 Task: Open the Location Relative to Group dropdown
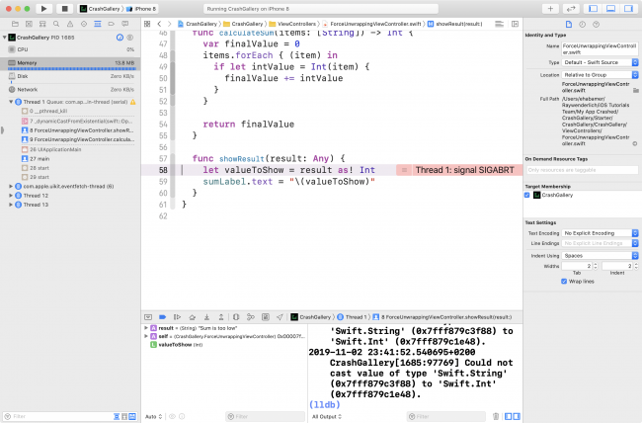pyautogui.click(x=598, y=74)
